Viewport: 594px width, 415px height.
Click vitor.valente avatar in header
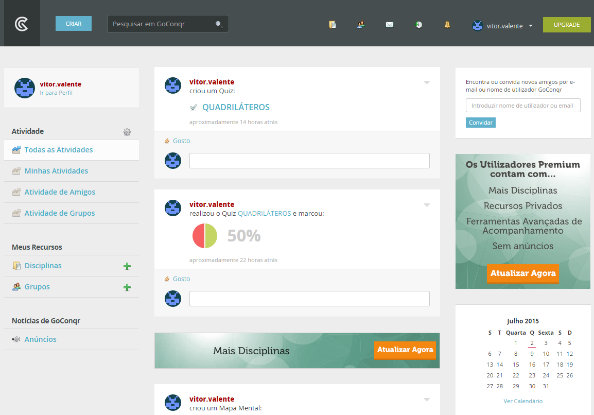(x=477, y=26)
